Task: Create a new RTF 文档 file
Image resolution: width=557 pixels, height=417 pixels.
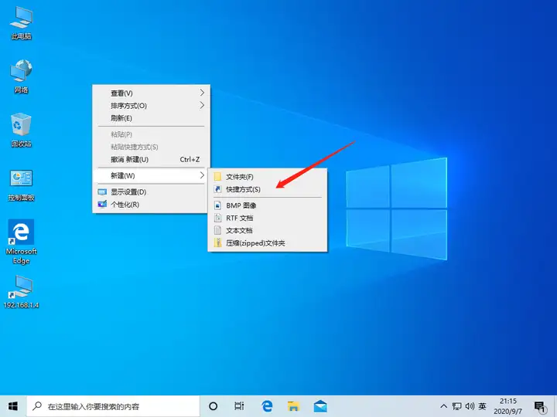Action: 268,218
